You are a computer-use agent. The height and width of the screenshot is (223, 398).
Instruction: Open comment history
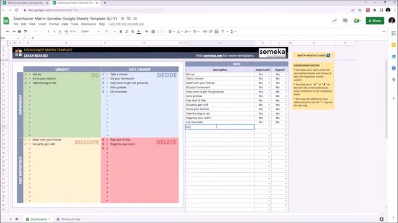(345, 20)
